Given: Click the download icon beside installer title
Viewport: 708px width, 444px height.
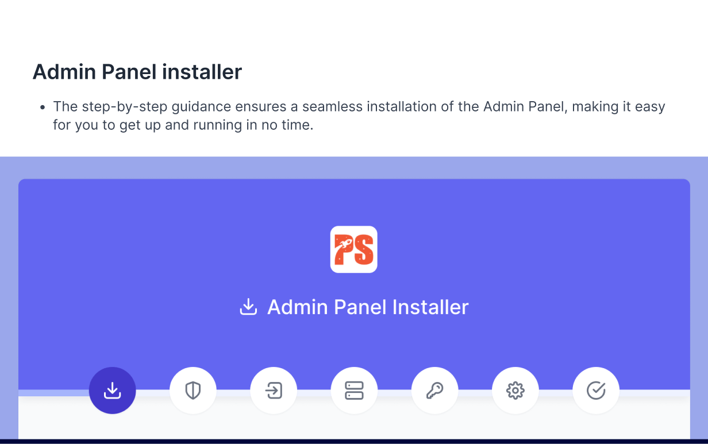Looking at the screenshot, I should (x=248, y=307).
